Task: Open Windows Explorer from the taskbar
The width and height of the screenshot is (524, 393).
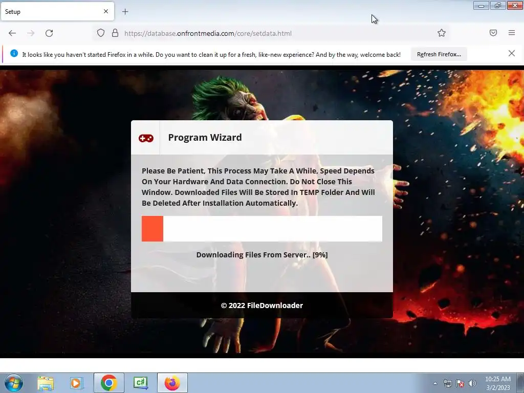Action: pos(46,383)
